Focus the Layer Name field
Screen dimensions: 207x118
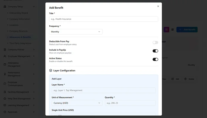[103, 90]
